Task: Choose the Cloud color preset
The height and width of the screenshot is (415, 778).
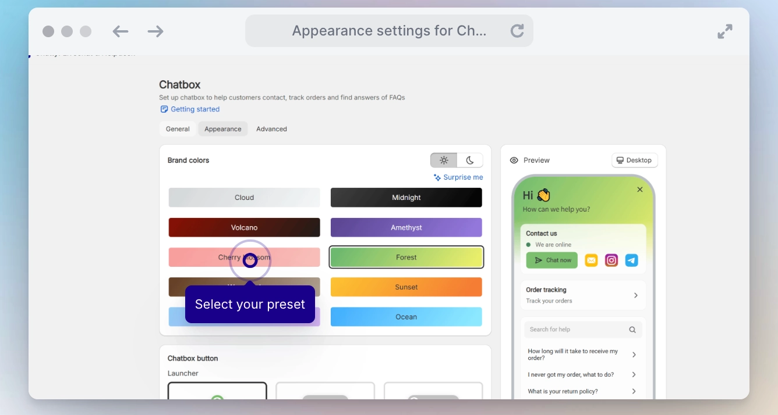Action: tap(245, 198)
